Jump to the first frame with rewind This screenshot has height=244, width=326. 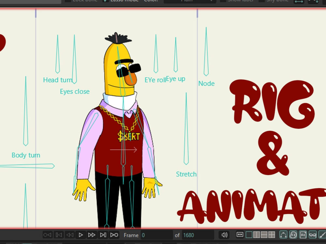click(47, 235)
